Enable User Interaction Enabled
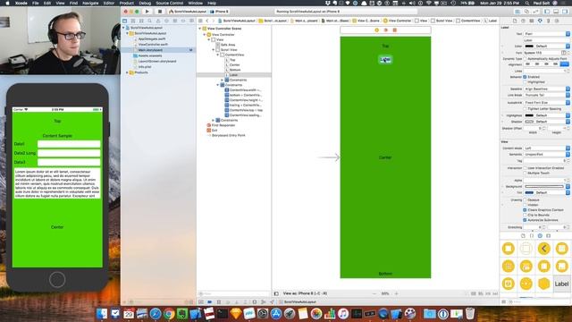 526,168
